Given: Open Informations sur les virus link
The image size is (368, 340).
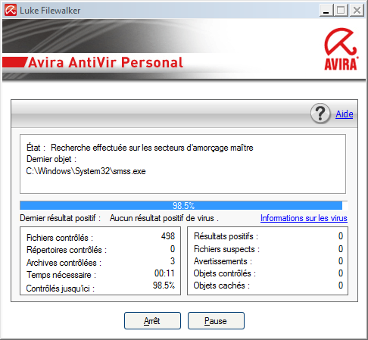Looking at the screenshot, I should 304,218.
